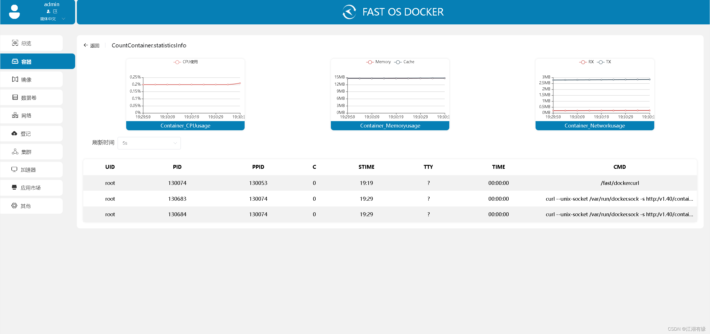This screenshot has width=710, height=334.
Task: Open the 数据卷 menu item
Action: coord(32,97)
